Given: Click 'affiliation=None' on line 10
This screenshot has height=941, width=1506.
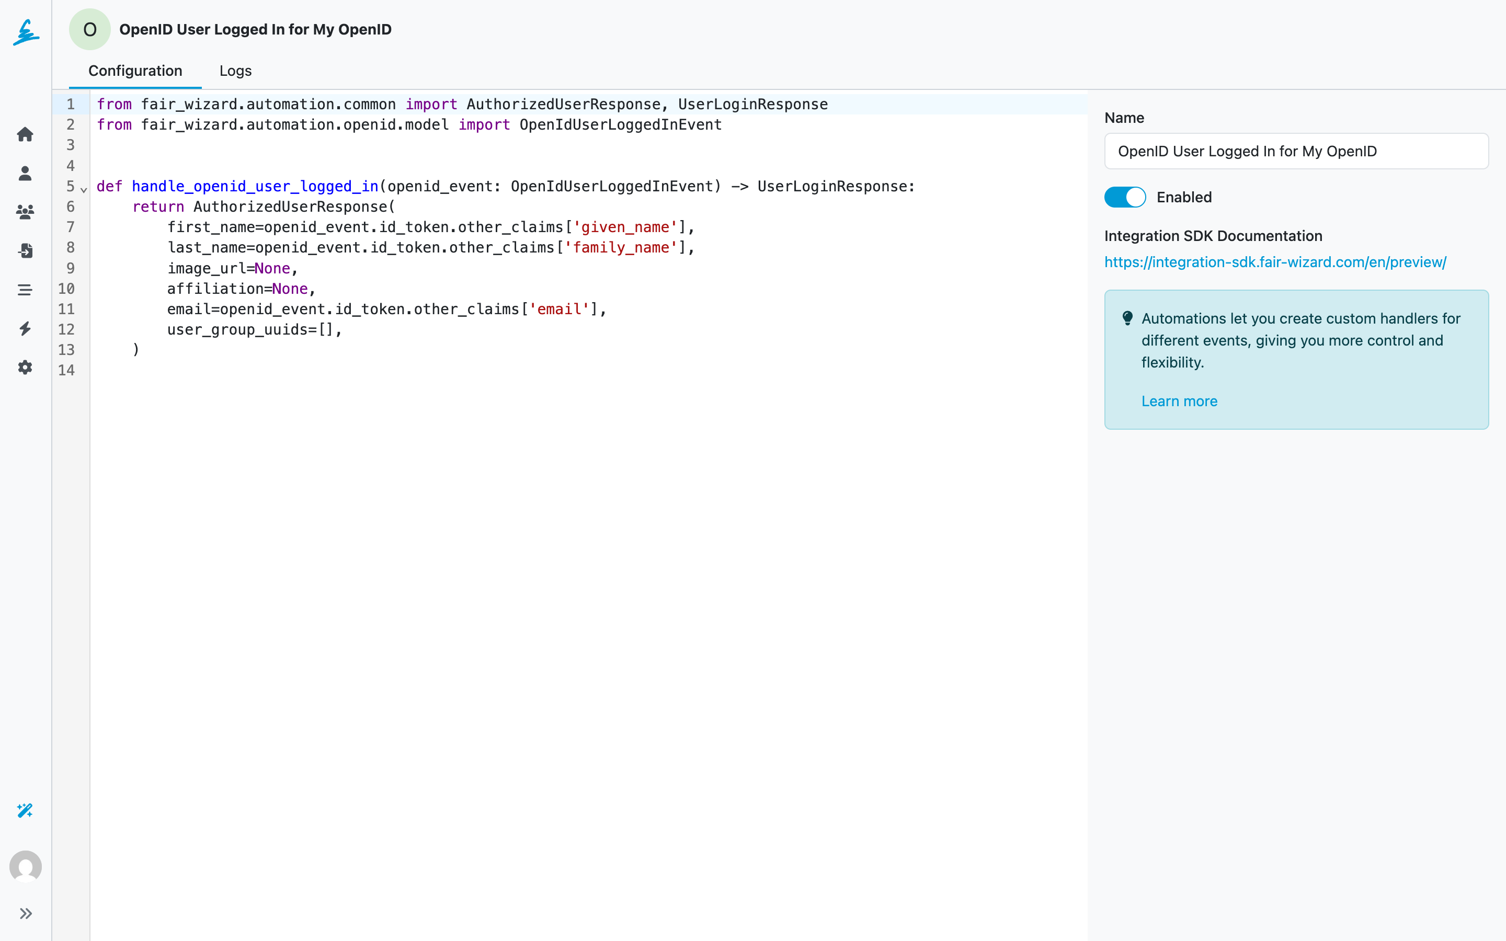Looking at the screenshot, I should click(238, 289).
